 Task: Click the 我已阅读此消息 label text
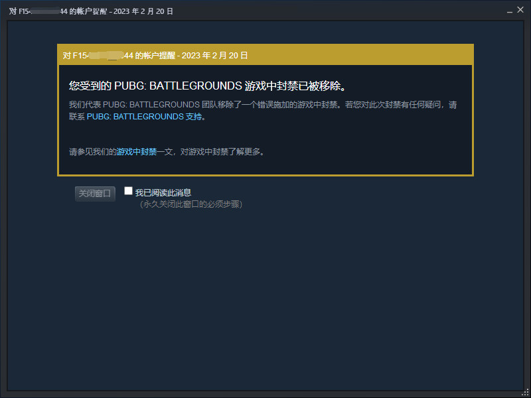pyautogui.click(x=163, y=192)
